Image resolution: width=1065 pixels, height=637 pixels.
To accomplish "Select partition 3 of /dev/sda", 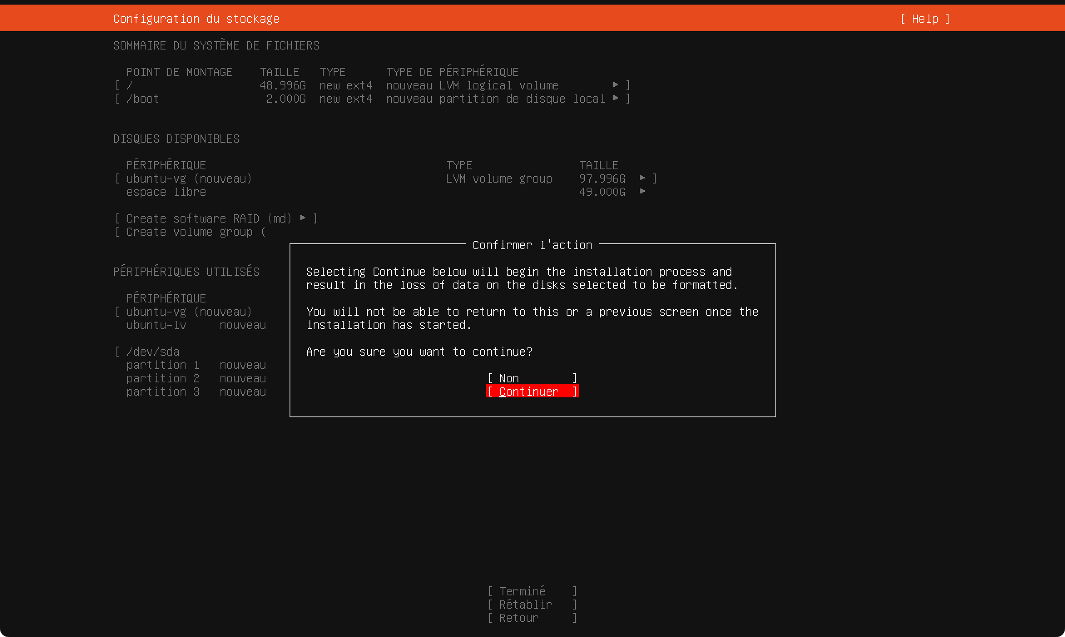I will pos(163,392).
